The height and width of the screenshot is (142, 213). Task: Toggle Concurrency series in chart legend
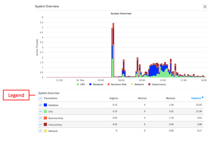(x=157, y=84)
